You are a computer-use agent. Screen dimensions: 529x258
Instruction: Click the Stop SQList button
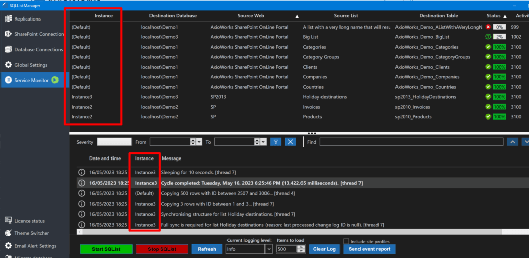[x=162, y=249]
